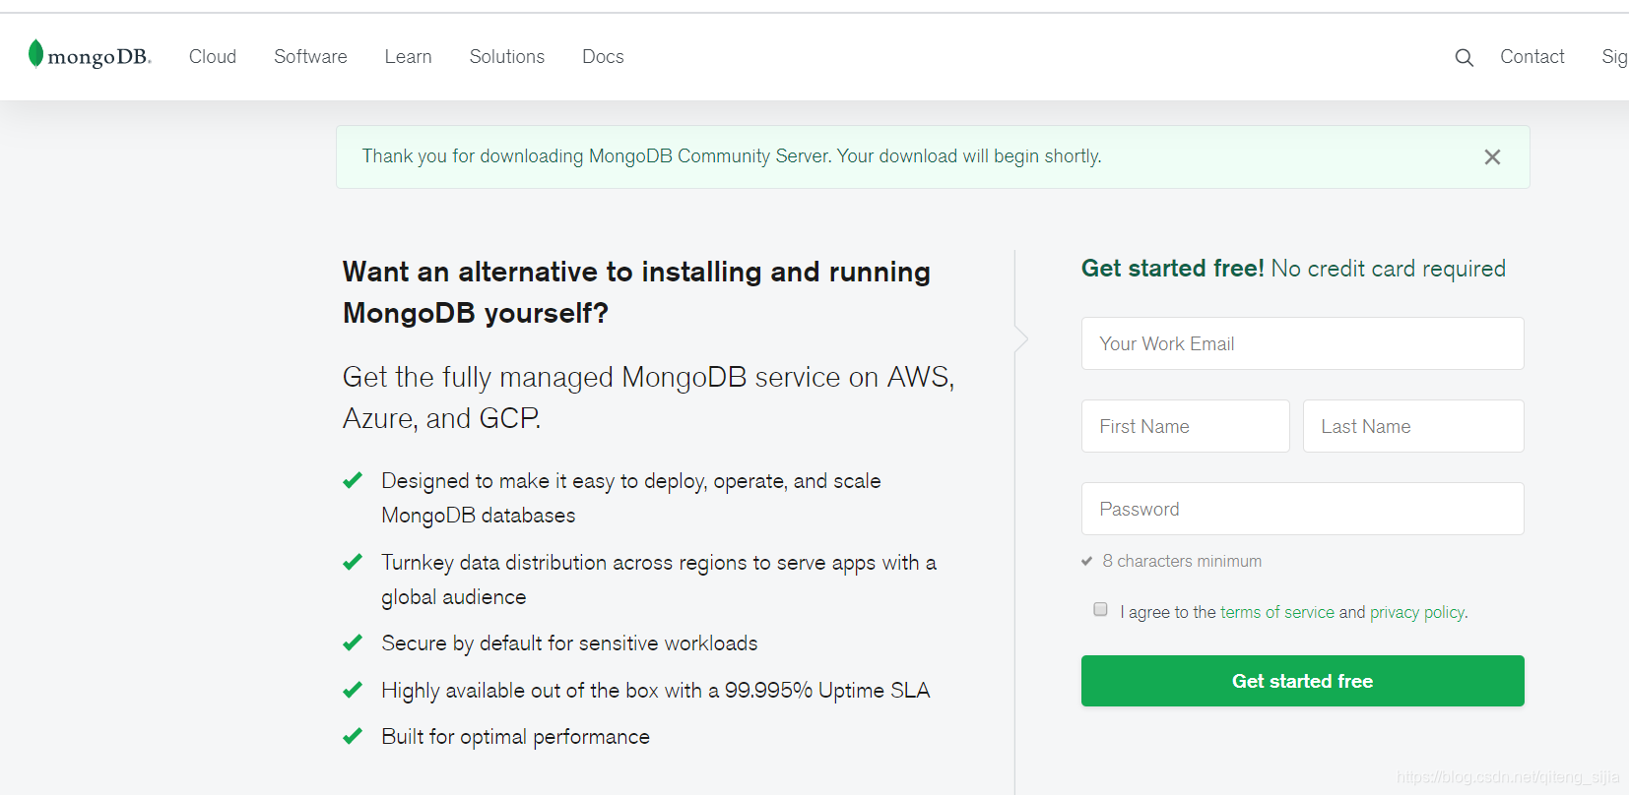Click the '99.995% Uptime SLA' bullet text
This screenshot has height=795, width=1629.
click(x=655, y=691)
